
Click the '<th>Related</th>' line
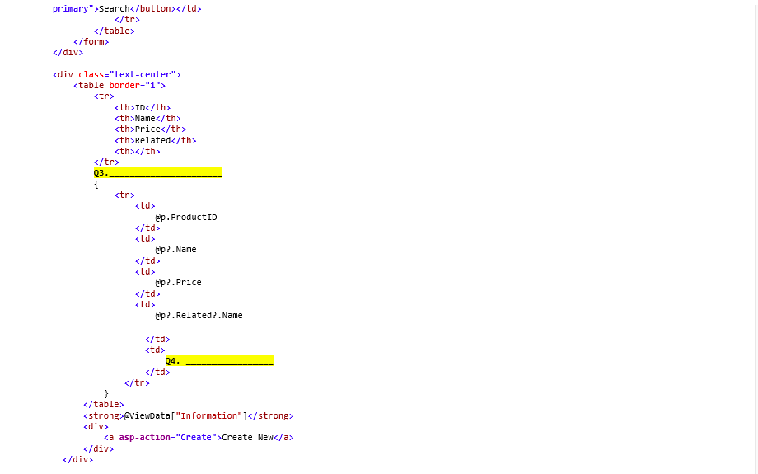(x=156, y=141)
